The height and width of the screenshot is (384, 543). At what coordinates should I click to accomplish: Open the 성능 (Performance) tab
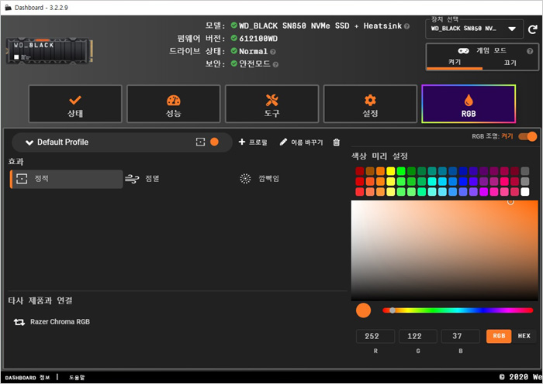pos(174,104)
